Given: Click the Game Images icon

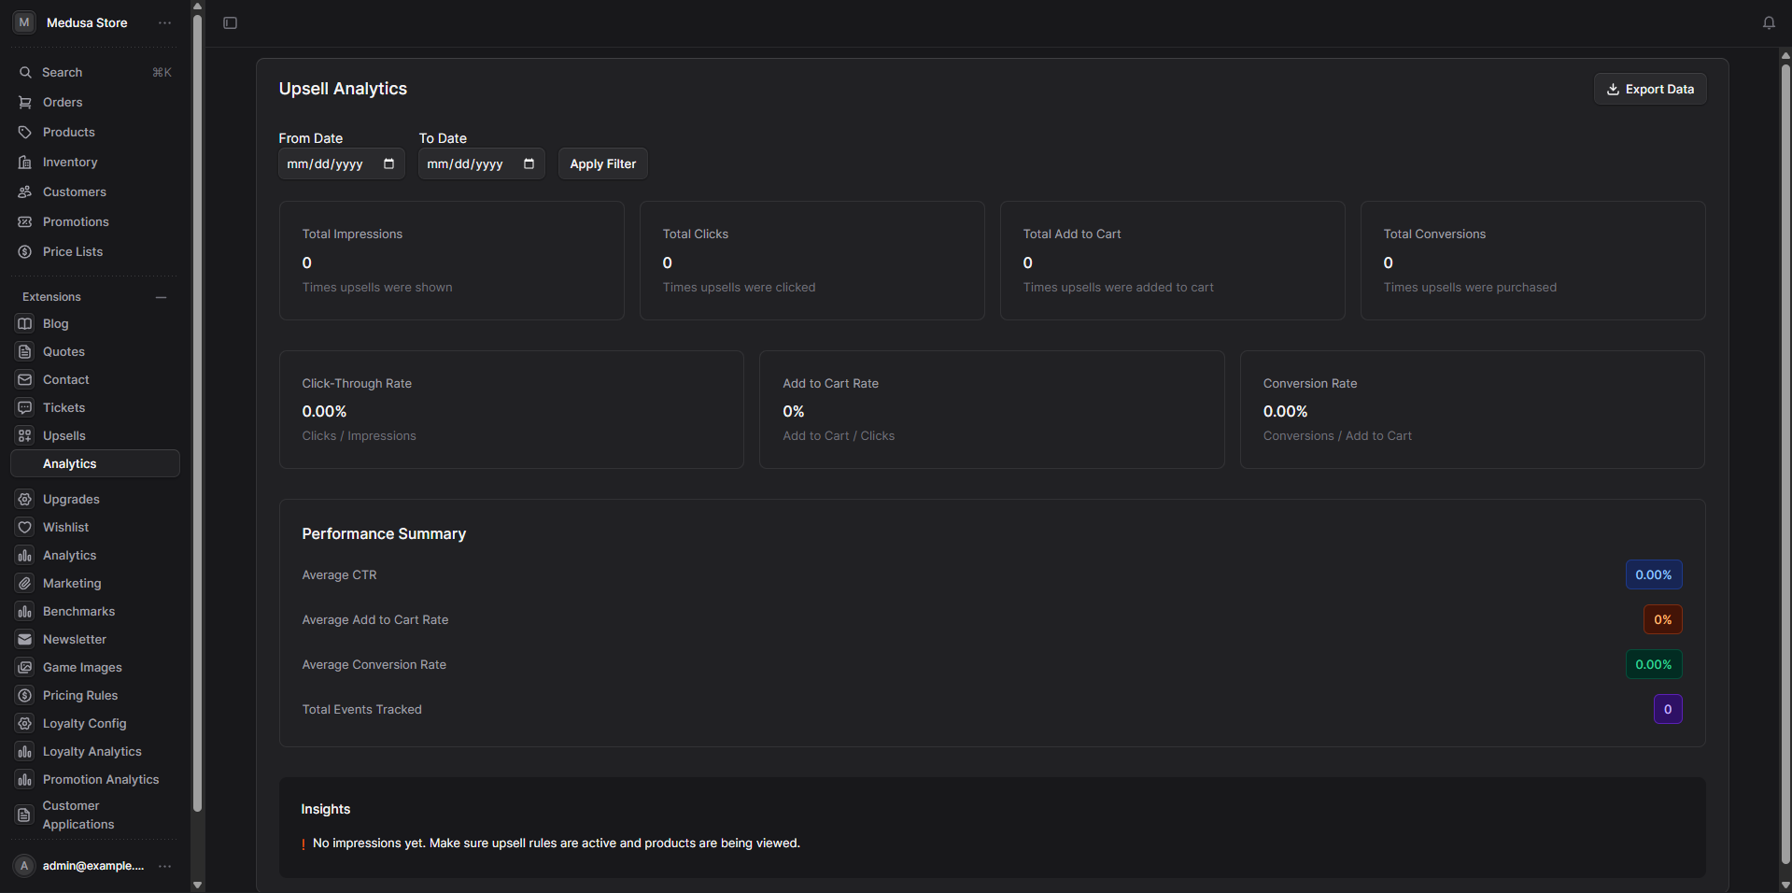Looking at the screenshot, I should coord(25,667).
